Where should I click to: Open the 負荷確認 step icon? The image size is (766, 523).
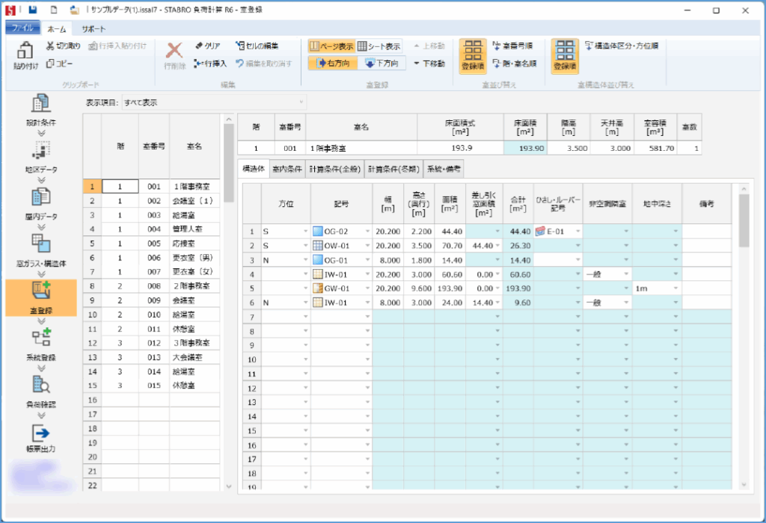pyautogui.click(x=40, y=386)
